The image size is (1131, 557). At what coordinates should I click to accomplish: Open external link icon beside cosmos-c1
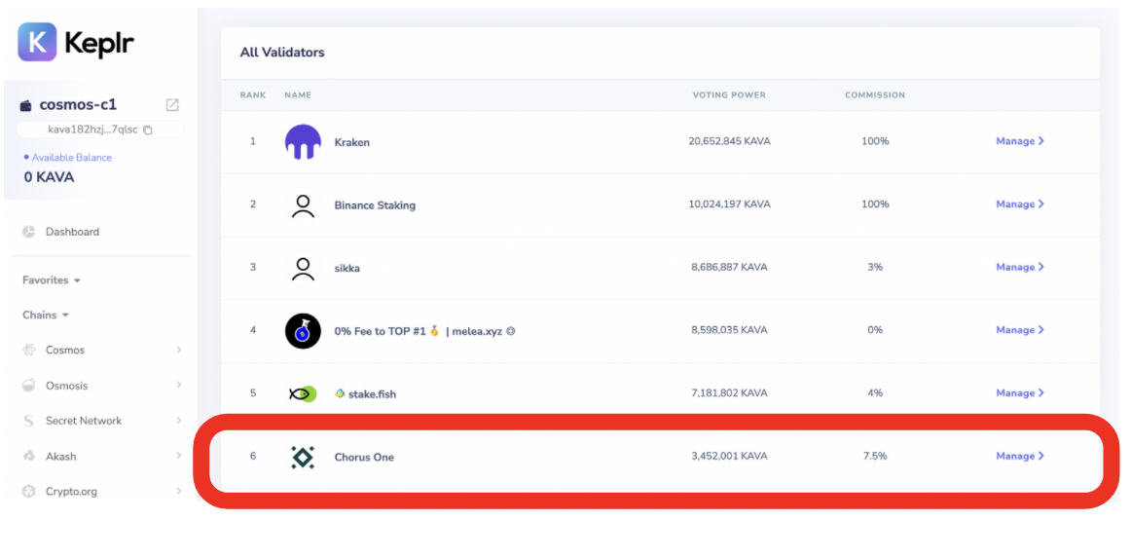click(x=172, y=105)
